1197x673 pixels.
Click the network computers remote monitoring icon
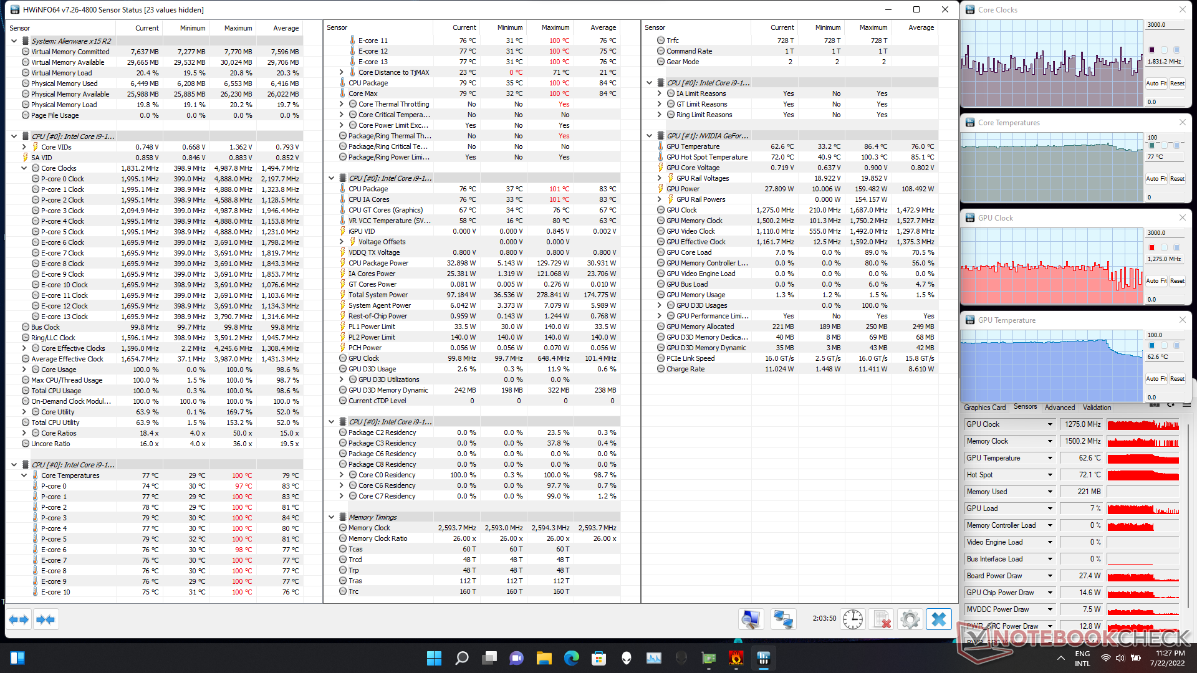click(x=782, y=619)
